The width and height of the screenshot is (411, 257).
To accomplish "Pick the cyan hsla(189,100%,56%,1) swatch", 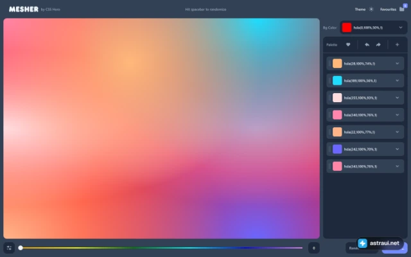I will click(x=337, y=80).
